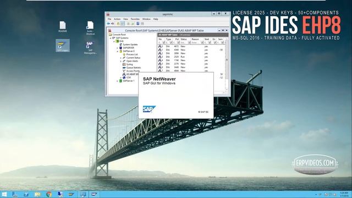Select work process row 0 icon
This screenshot has width=352, height=198.
[160, 46]
